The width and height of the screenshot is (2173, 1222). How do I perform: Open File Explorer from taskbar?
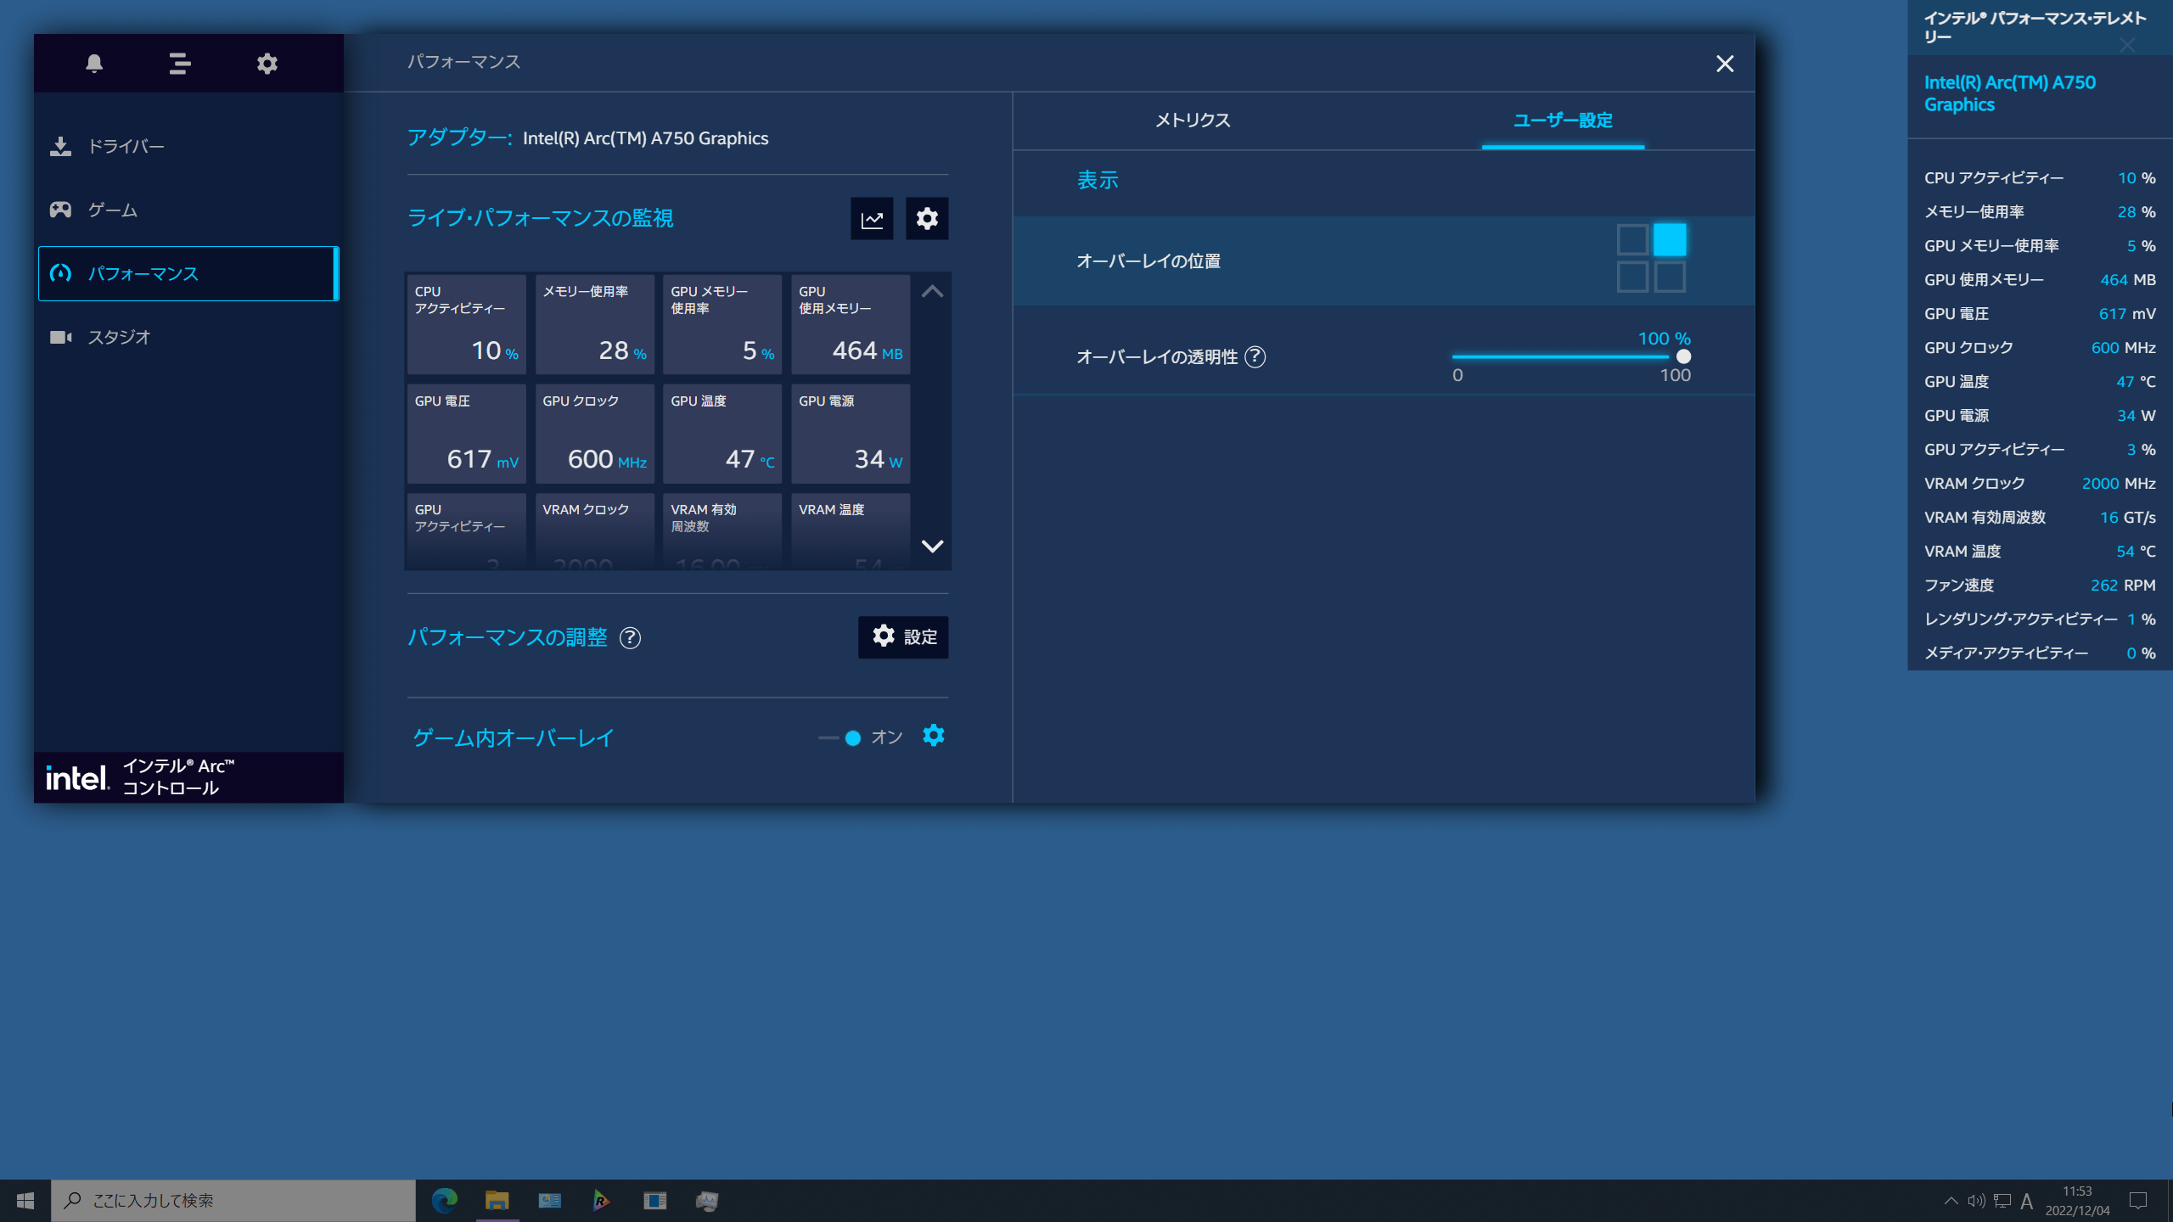click(x=497, y=1201)
